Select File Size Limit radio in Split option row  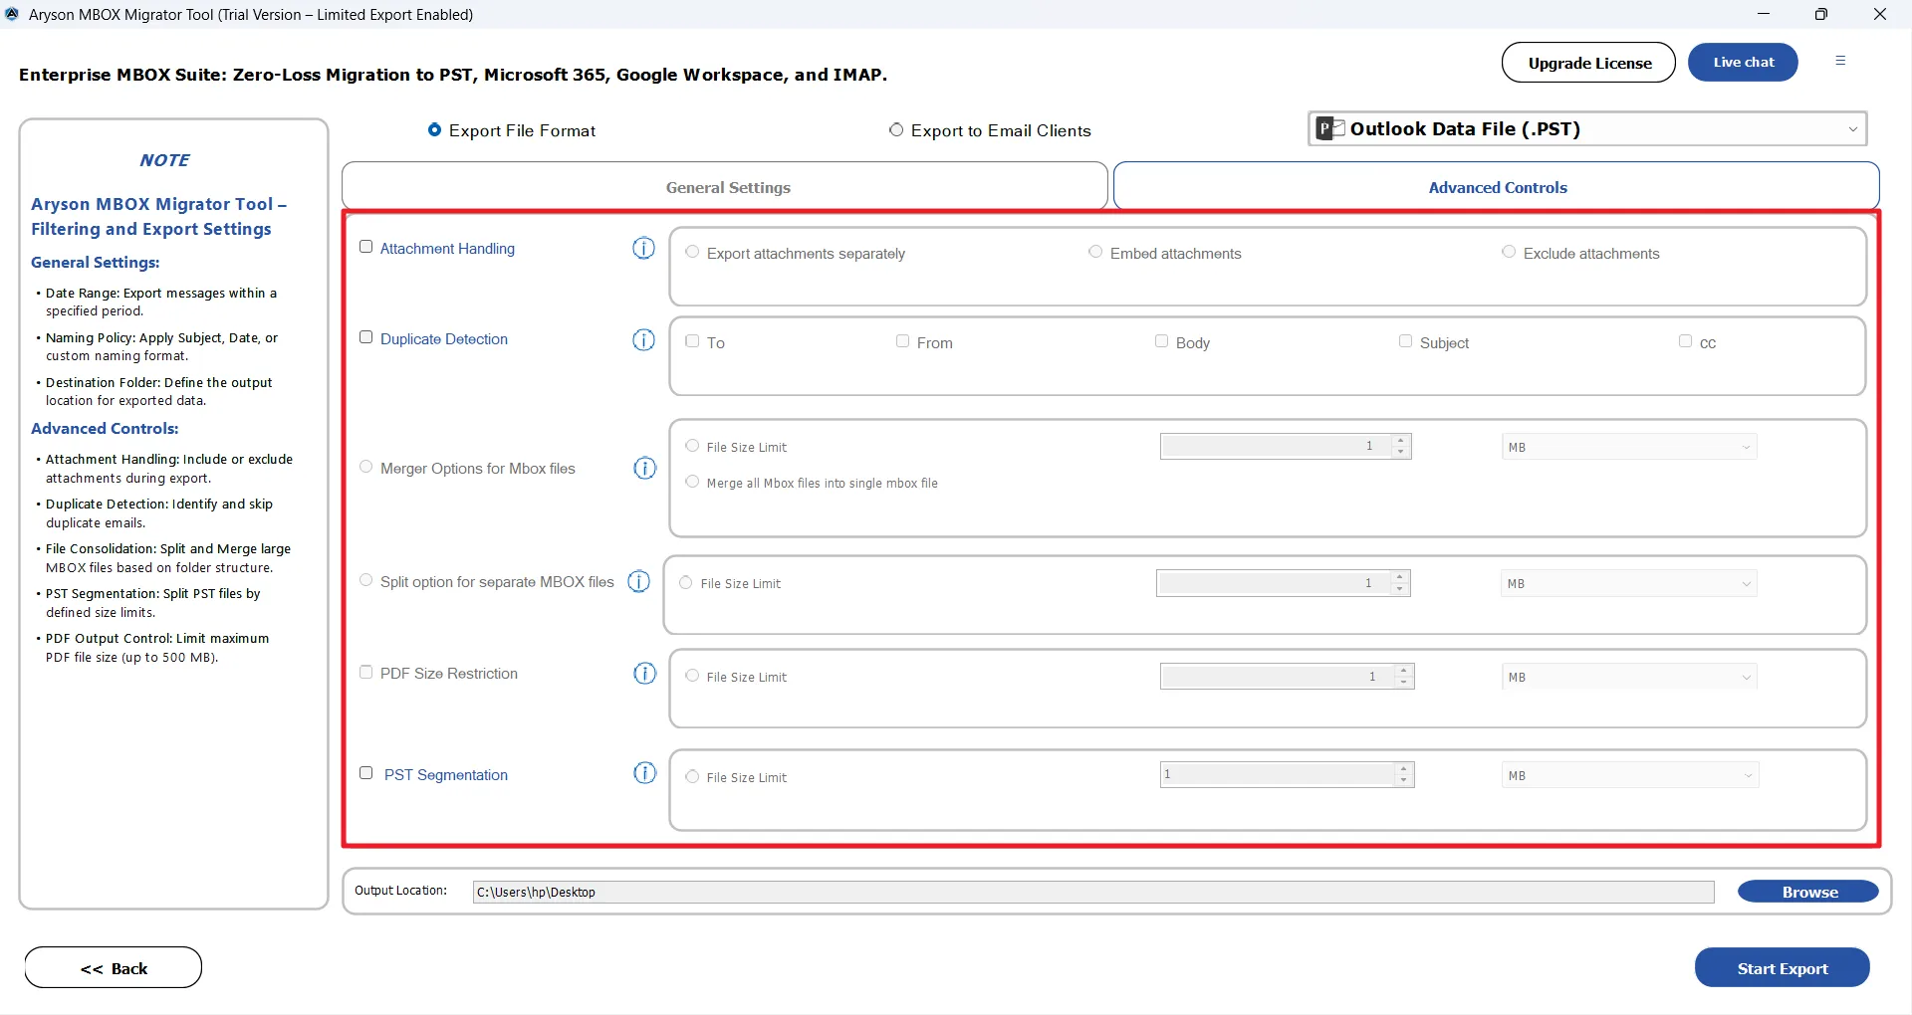(x=686, y=583)
